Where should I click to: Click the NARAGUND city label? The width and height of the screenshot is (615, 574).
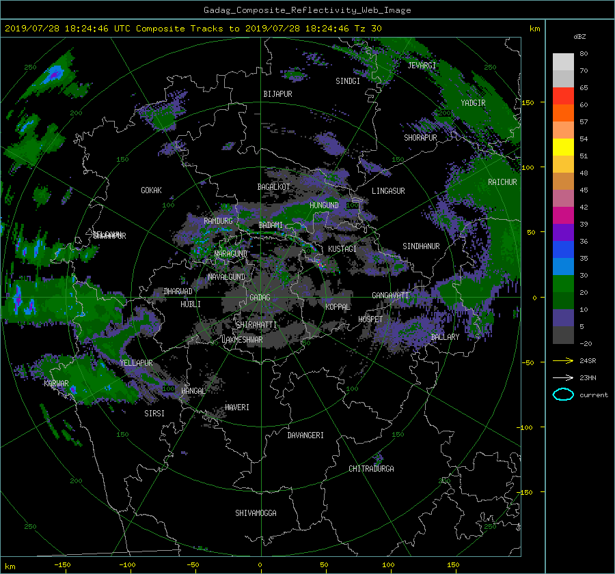coord(231,254)
